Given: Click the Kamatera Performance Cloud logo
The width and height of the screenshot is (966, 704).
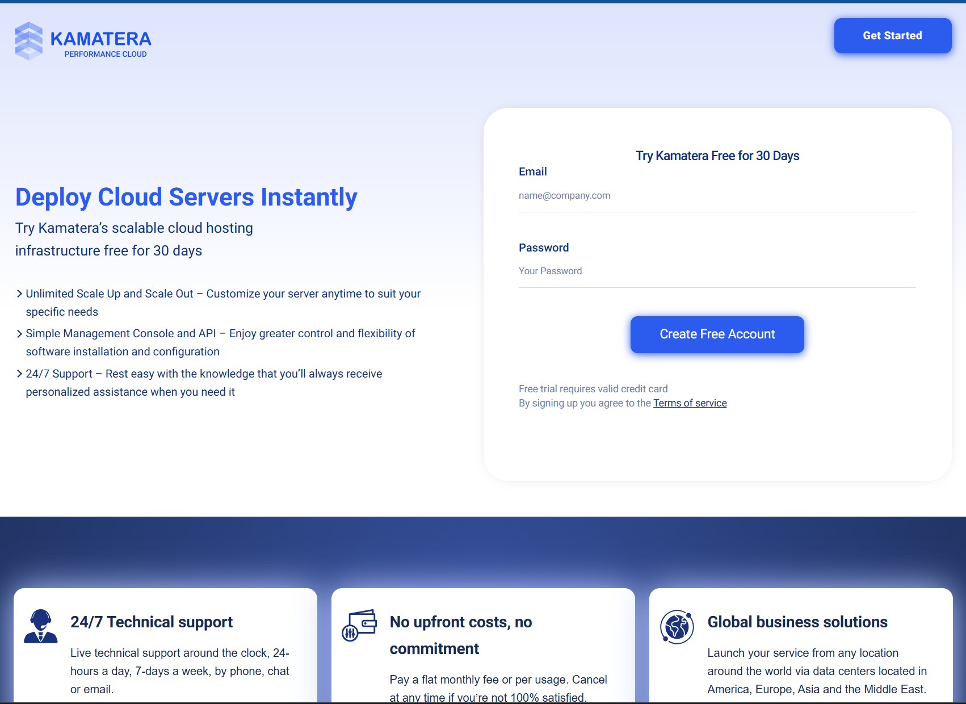Looking at the screenshot, I should [83, 41].
